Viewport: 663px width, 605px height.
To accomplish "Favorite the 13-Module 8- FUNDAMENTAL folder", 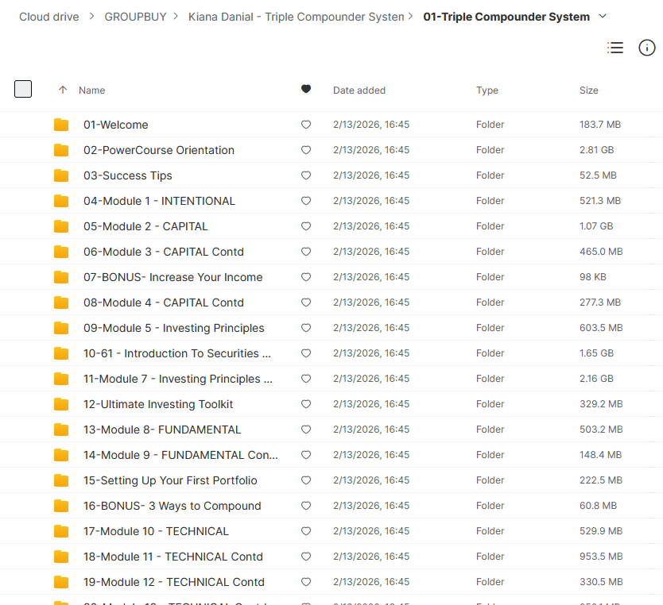I will click(x=306, y=430).
